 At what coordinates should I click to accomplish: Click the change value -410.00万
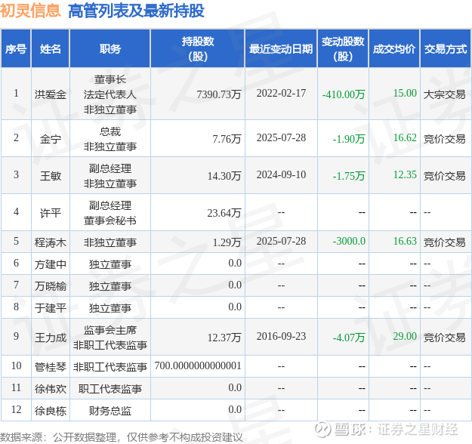click(x=344, y=94)
